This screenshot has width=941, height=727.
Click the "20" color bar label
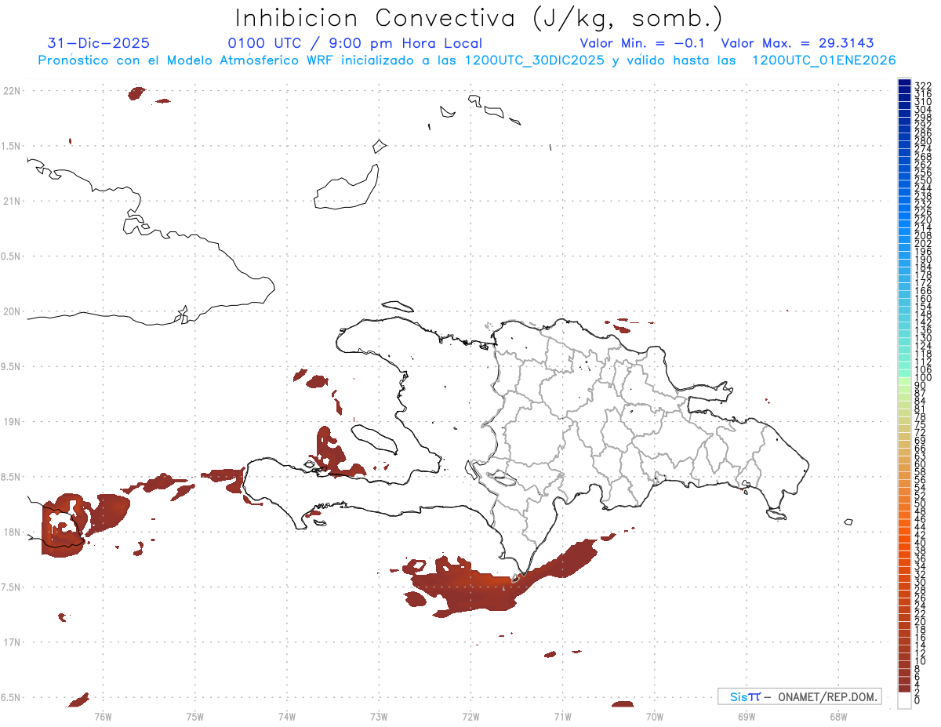click(x=920, y=620)
